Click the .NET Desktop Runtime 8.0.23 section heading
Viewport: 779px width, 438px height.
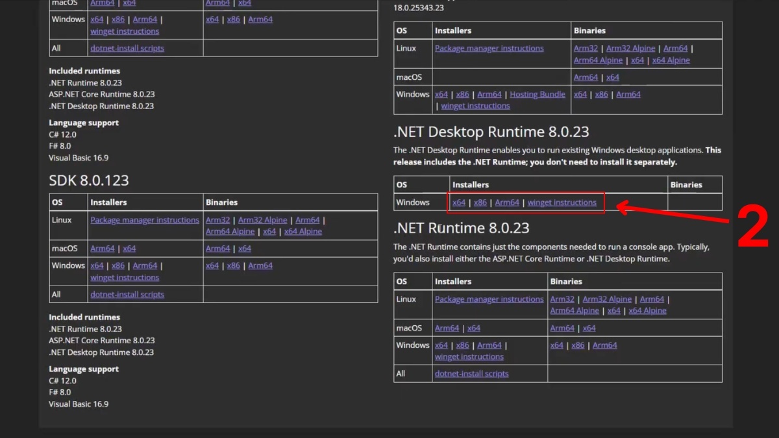click(x=491, y=132)
